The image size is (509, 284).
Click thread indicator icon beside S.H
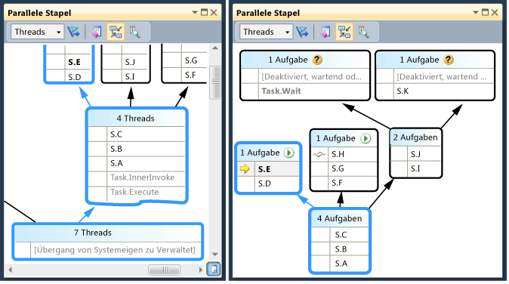click(319, 155)
